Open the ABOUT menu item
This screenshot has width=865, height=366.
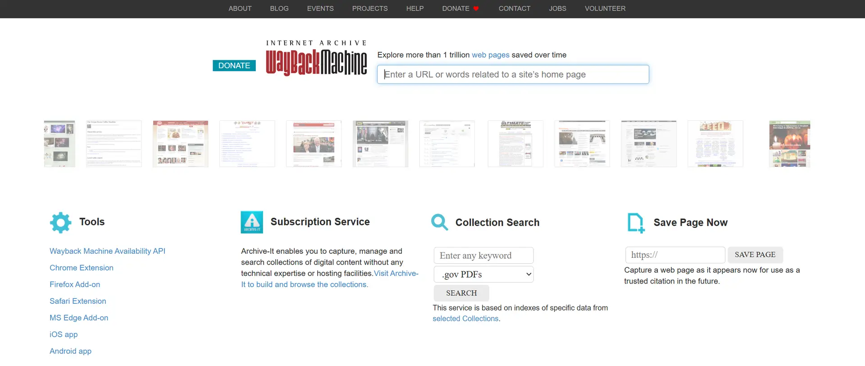(x=240, y=9)
